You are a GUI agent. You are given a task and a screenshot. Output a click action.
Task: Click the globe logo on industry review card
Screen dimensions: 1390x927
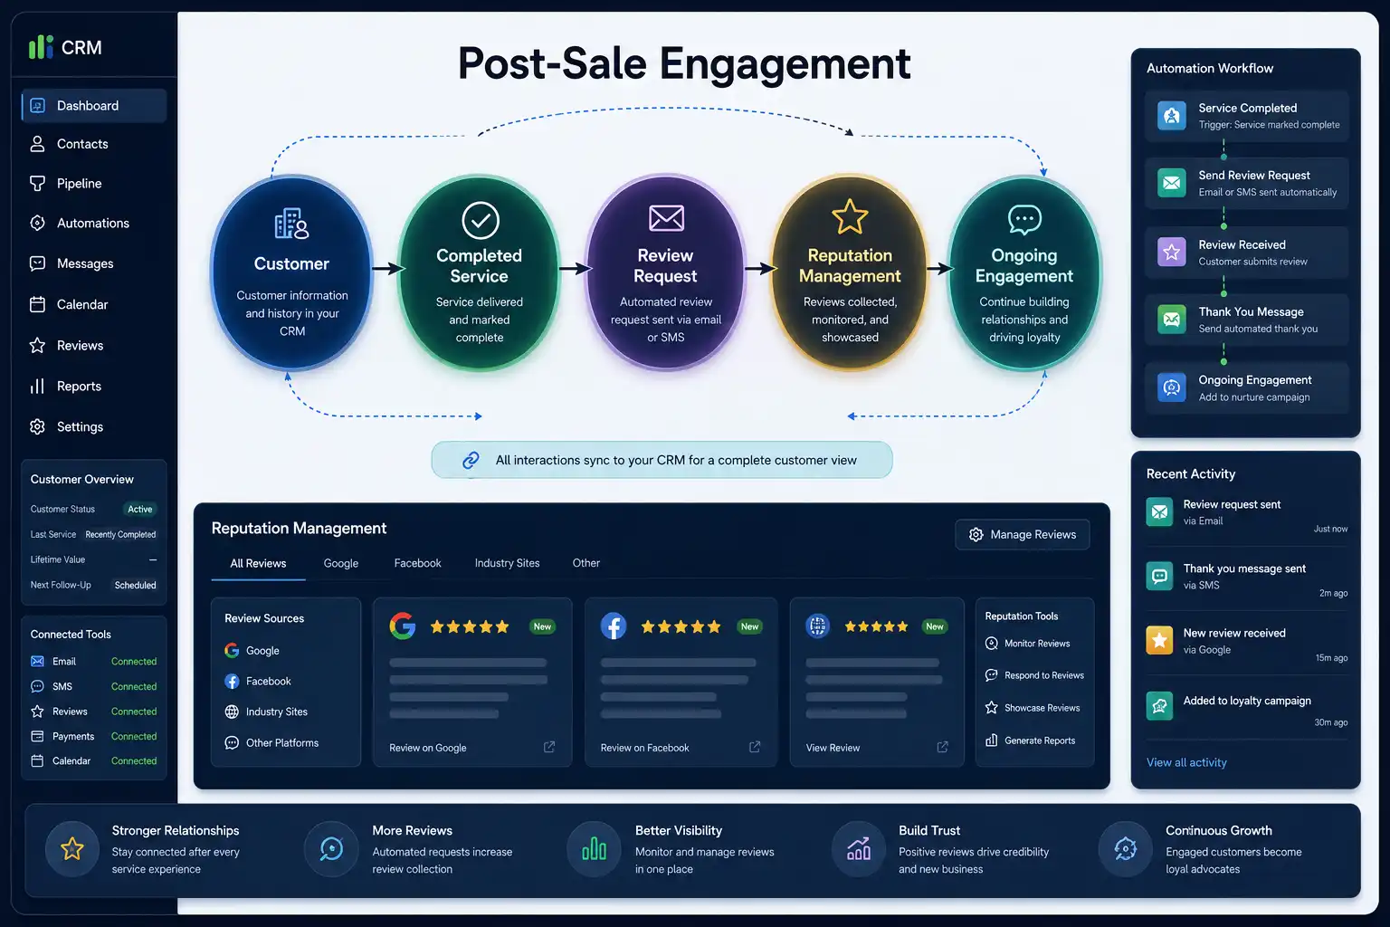818,626
